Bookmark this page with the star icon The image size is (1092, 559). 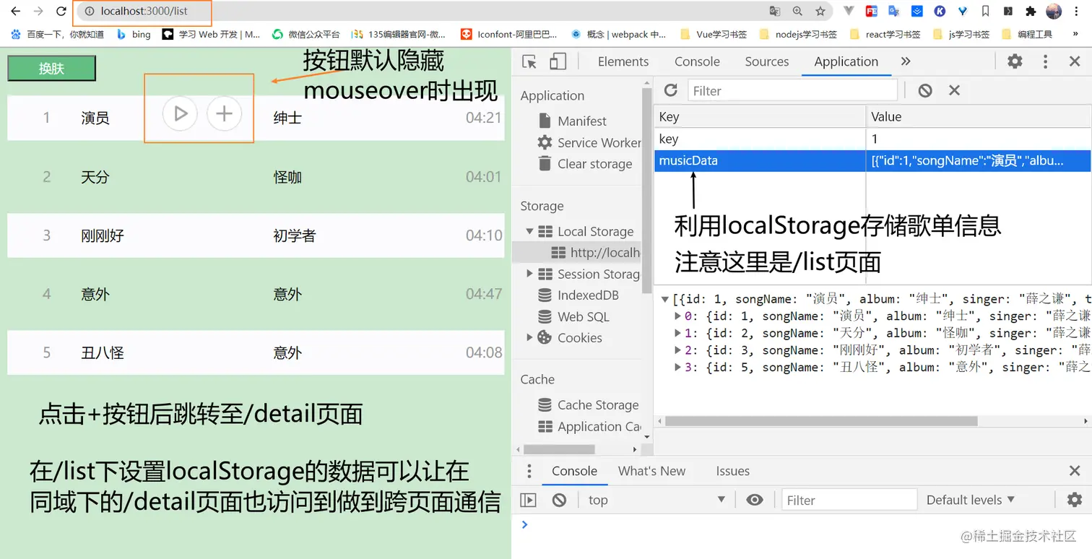(820, 12)
